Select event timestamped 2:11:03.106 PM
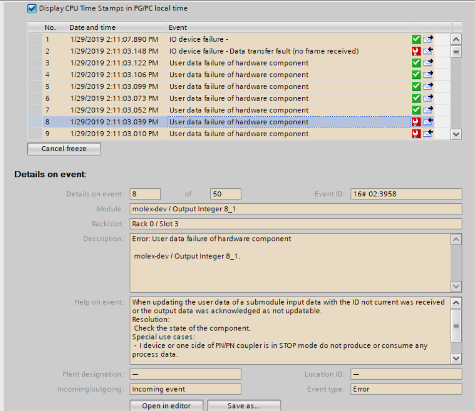Screen dimensions: 475x411 tap(231, 75)
